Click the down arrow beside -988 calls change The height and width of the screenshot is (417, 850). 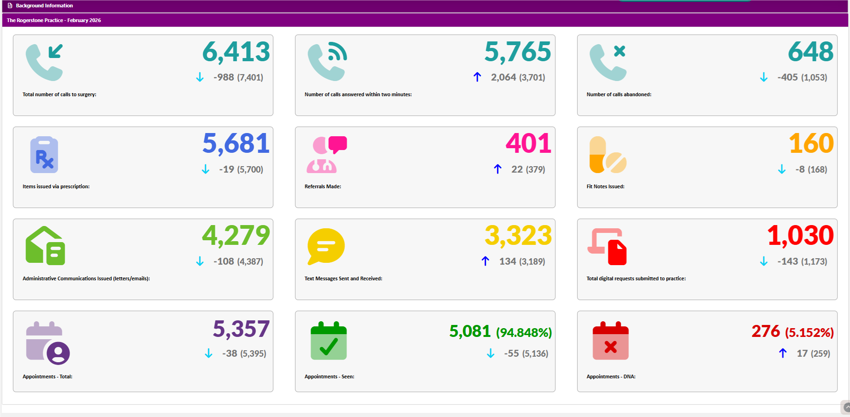pyautogui.click(x=200, y=77)
